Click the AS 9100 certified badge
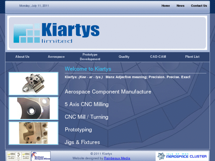Screen dimensions: 215x161 (x=26, y=156)
